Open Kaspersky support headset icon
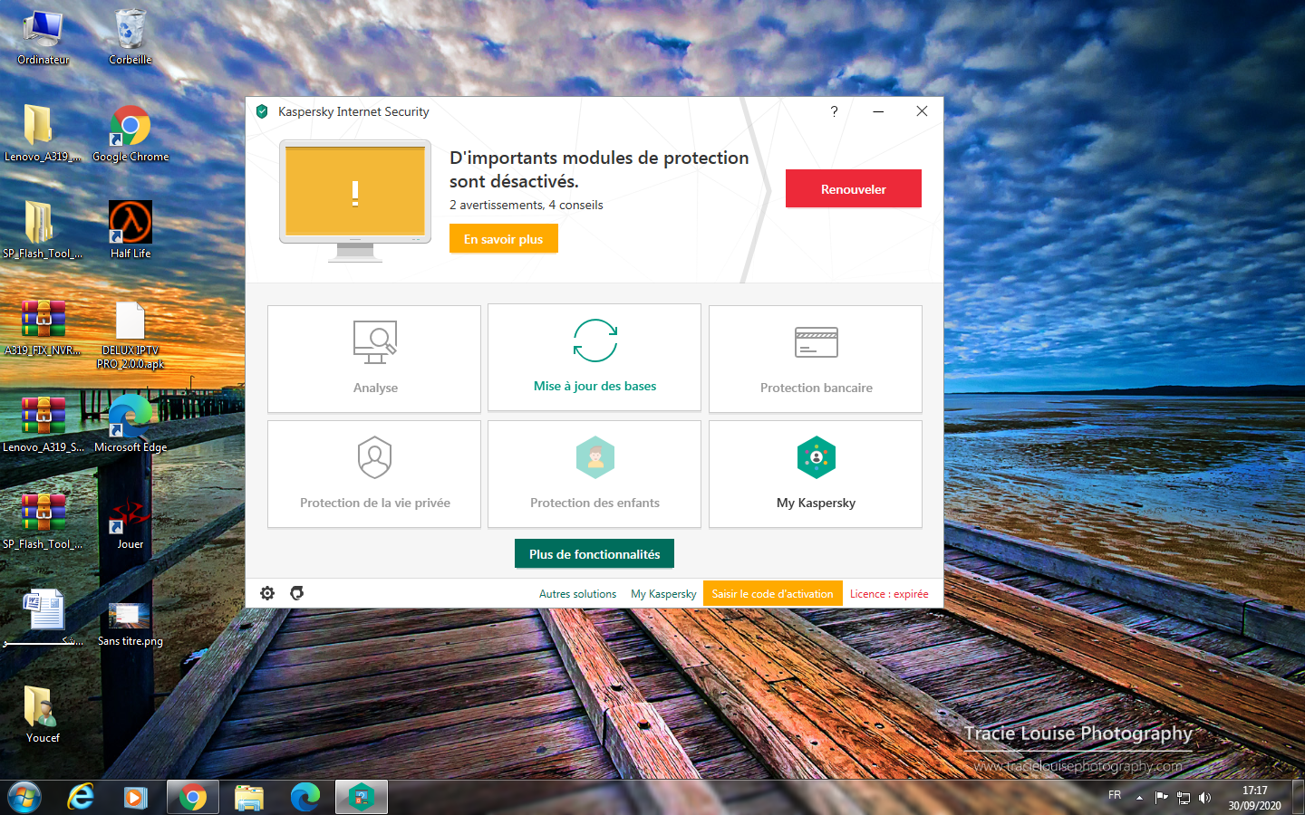Viewport: 1305px width, 815px height. coord(296,593)
